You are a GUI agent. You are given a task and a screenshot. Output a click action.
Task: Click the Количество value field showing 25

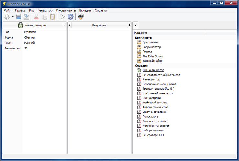pyautogui.click(x=26, y=48)
